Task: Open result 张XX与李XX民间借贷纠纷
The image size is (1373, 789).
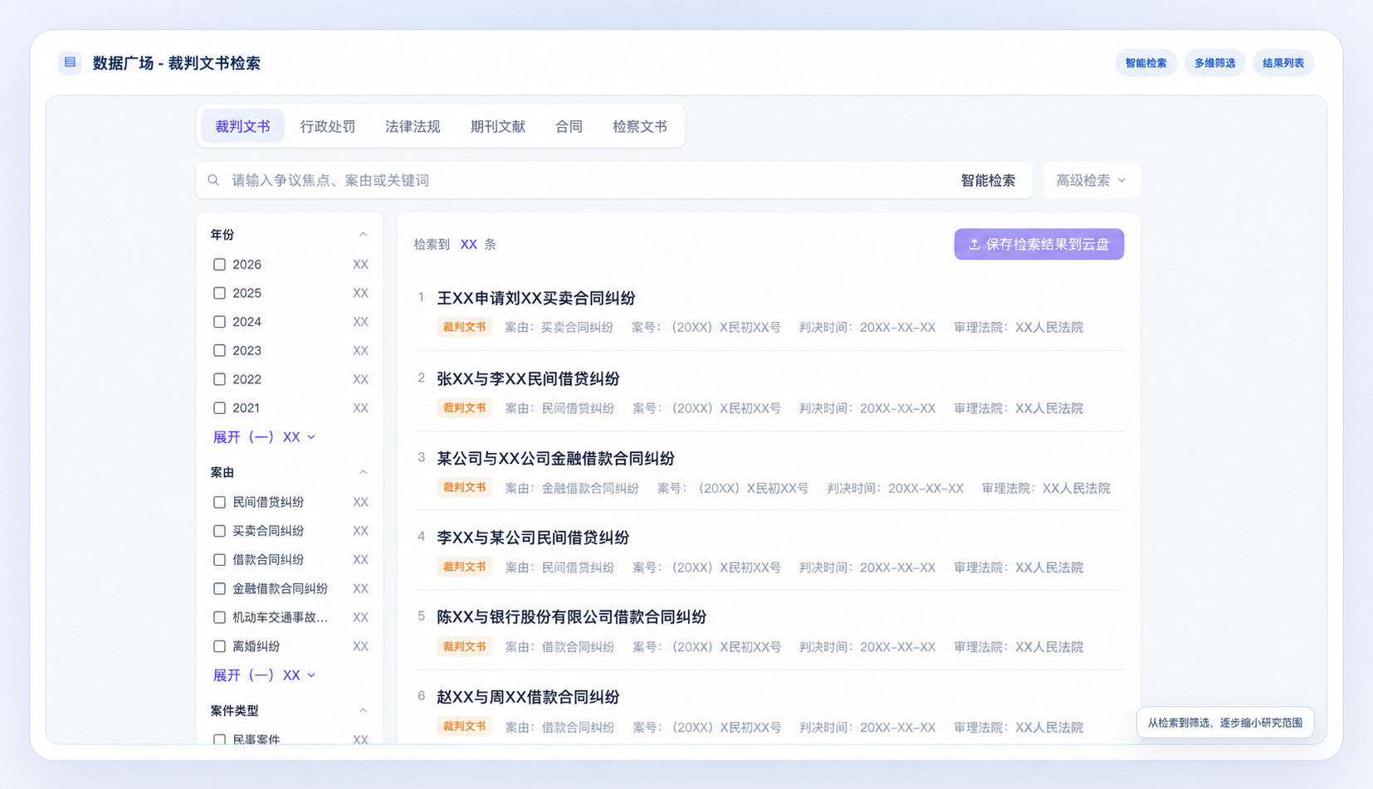Action: pyautogui.click(x=528, y=378)
